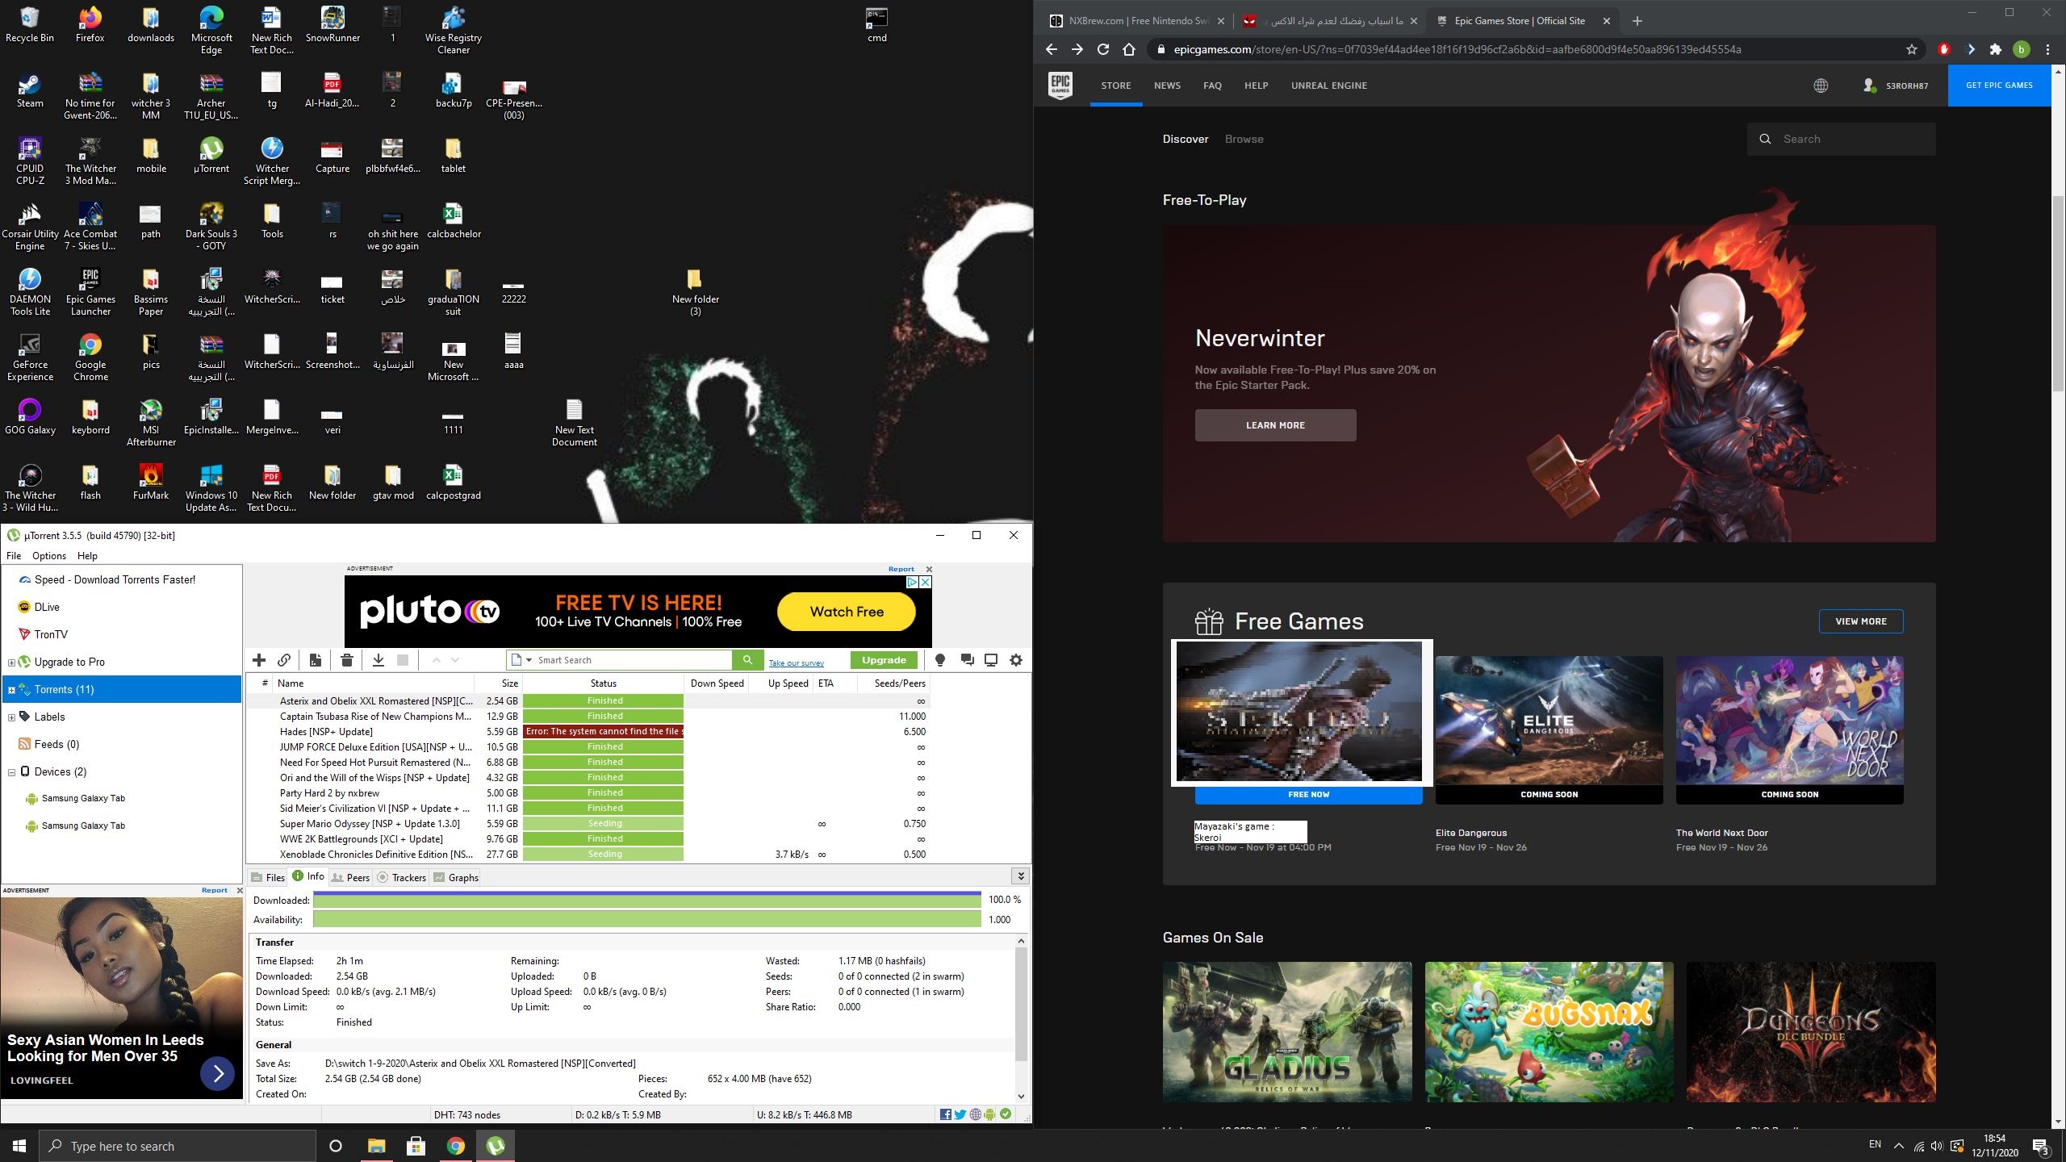Click VIEW MORE in Free Games section
This screenshot has height=1162, width=2066.
click(x=1861, y=621)
